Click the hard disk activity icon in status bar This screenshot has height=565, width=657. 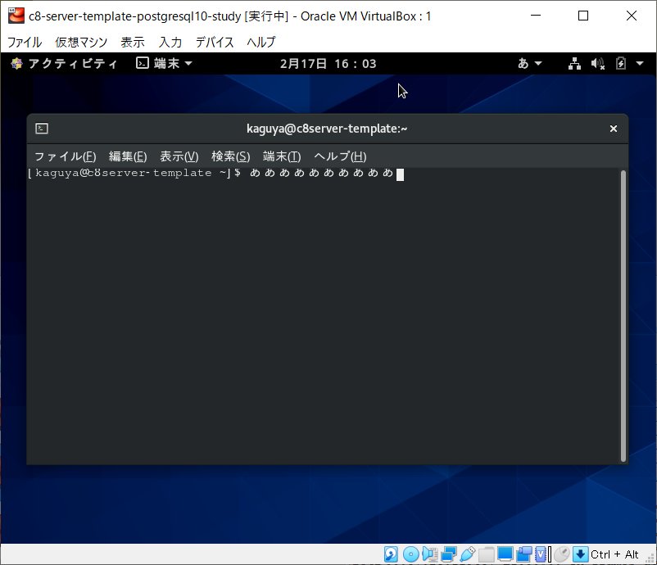[391, 554]
